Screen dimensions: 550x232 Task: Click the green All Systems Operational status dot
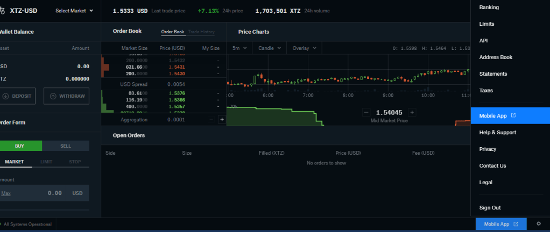pyautogui.click(x=2, y=224)
